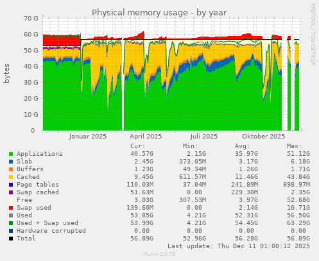Screen dimensions: 319x261
Task: Click the blue Slab legend swatch
Action: (11, 162)
